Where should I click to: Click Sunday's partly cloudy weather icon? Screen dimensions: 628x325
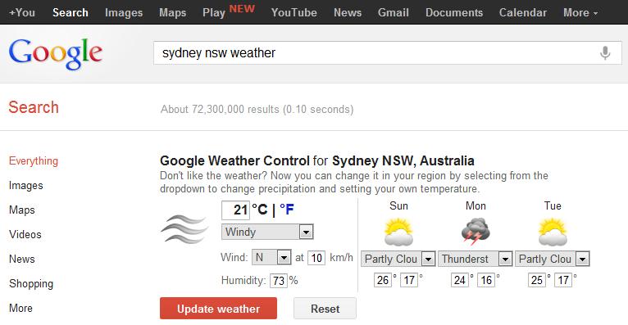pyautogui.click(x=398, y=231)
